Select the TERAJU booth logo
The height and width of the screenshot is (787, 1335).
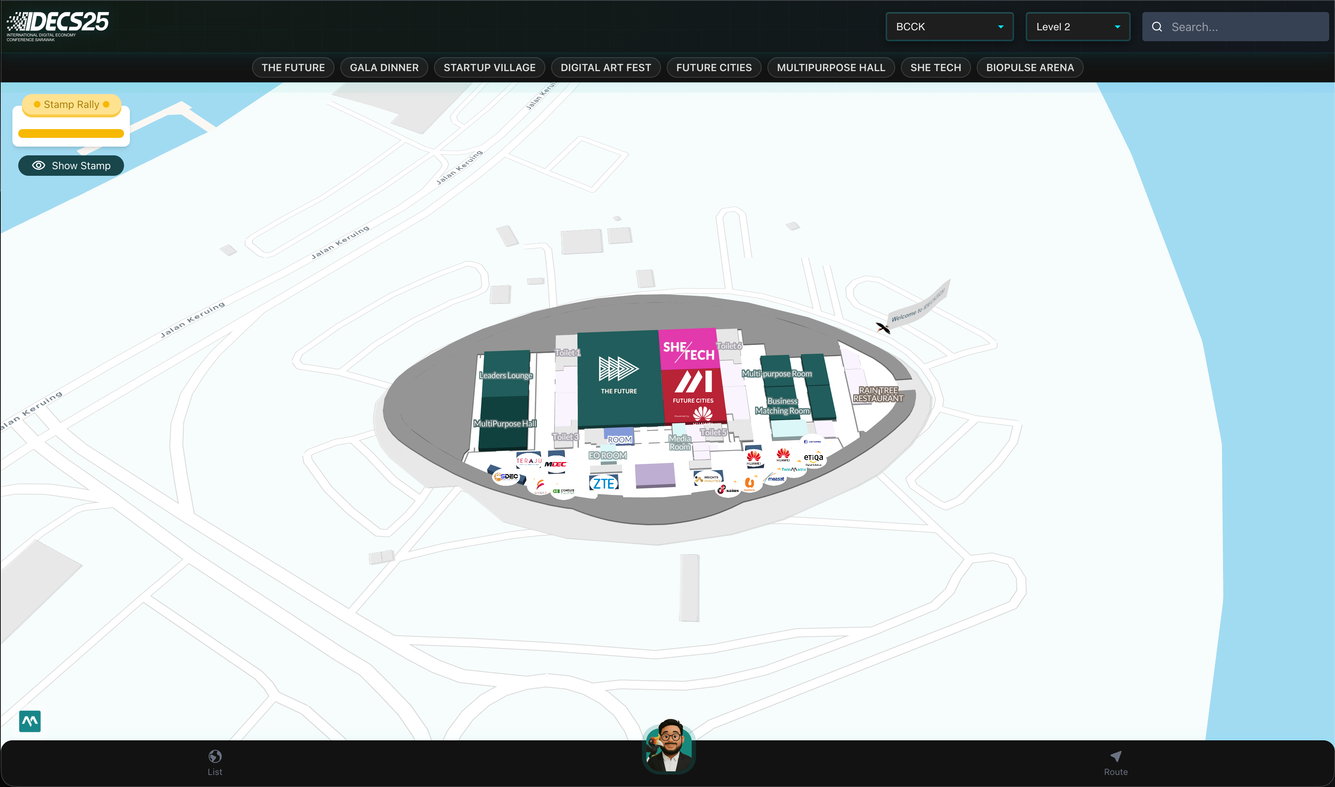529,461
